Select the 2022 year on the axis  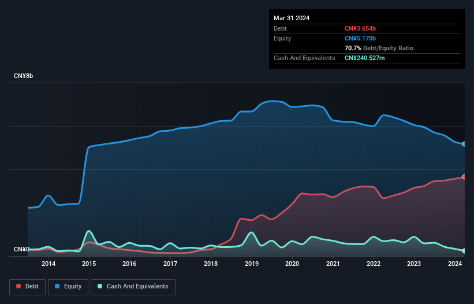(374, 264)
